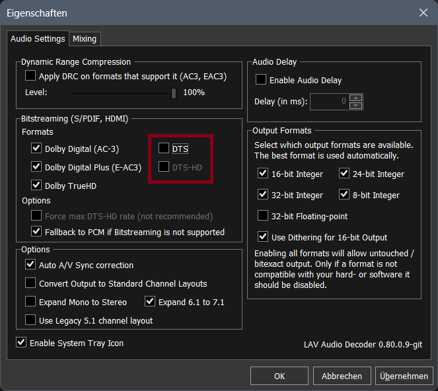Toggle 32-bit Integer output format

(263, 194)
